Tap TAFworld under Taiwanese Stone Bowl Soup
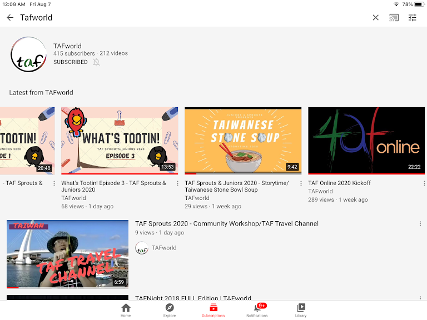The image size is (427, 320). point(197,198)
